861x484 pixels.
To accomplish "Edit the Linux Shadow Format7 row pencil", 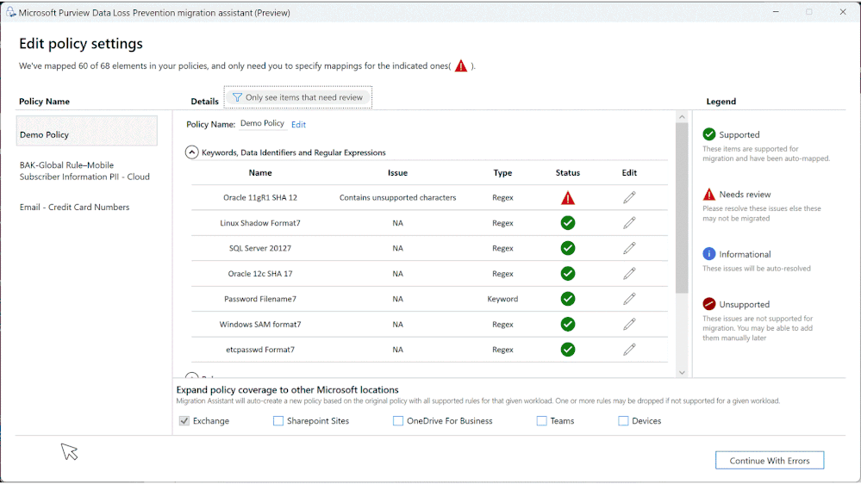I will tap(629, 223).
